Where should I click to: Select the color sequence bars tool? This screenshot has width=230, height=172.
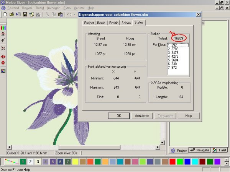click(x=3, y=28)
